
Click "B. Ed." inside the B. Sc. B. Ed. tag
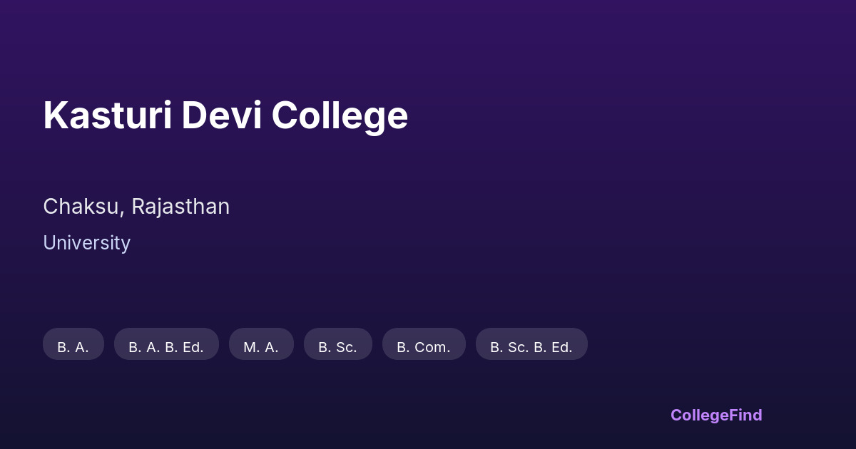553,347
